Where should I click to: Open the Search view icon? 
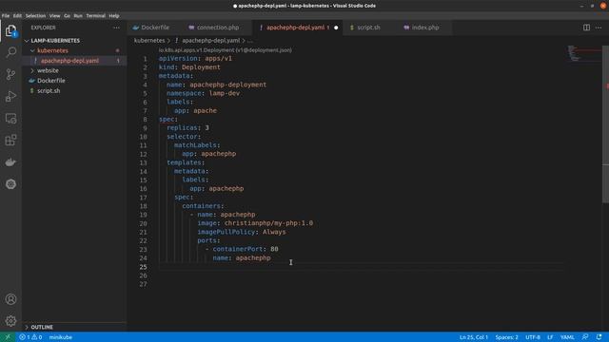tap(10, 52)
